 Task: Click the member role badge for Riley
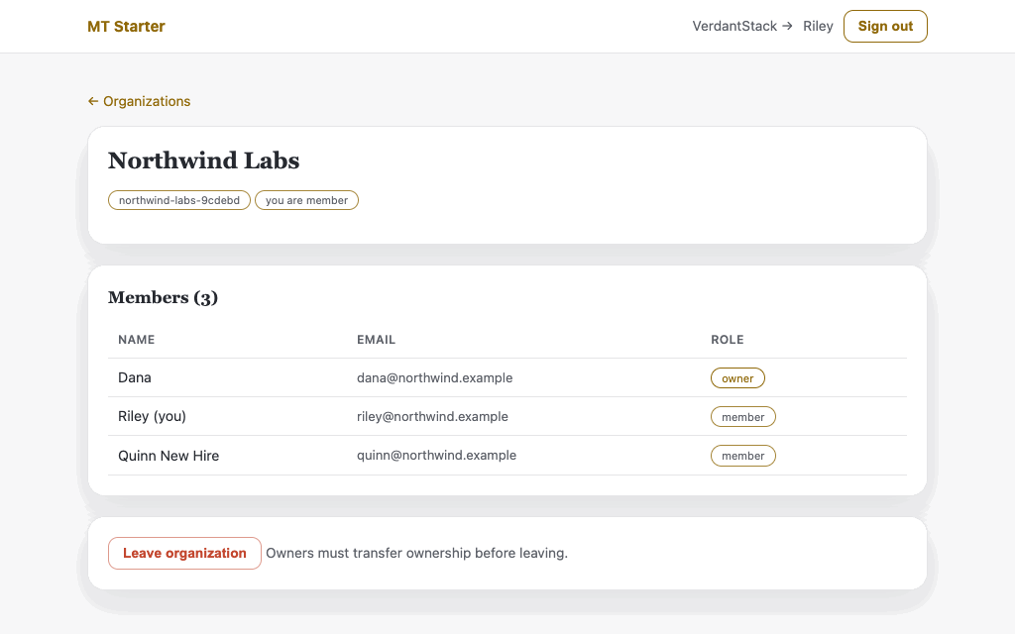(743, 417)
